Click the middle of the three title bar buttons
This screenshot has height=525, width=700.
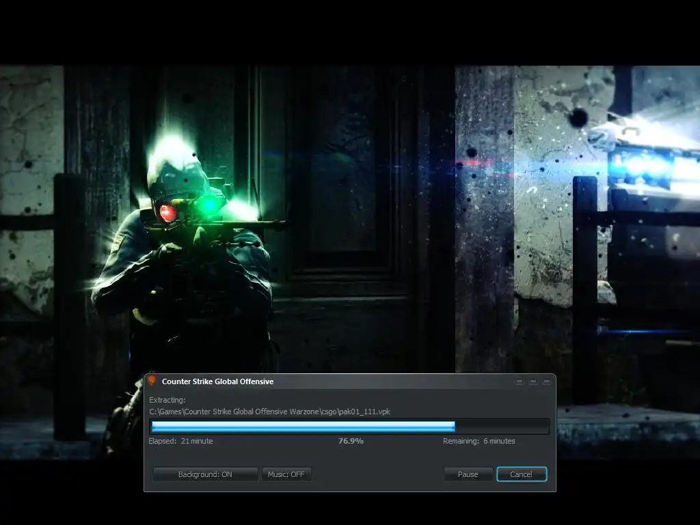533,381
